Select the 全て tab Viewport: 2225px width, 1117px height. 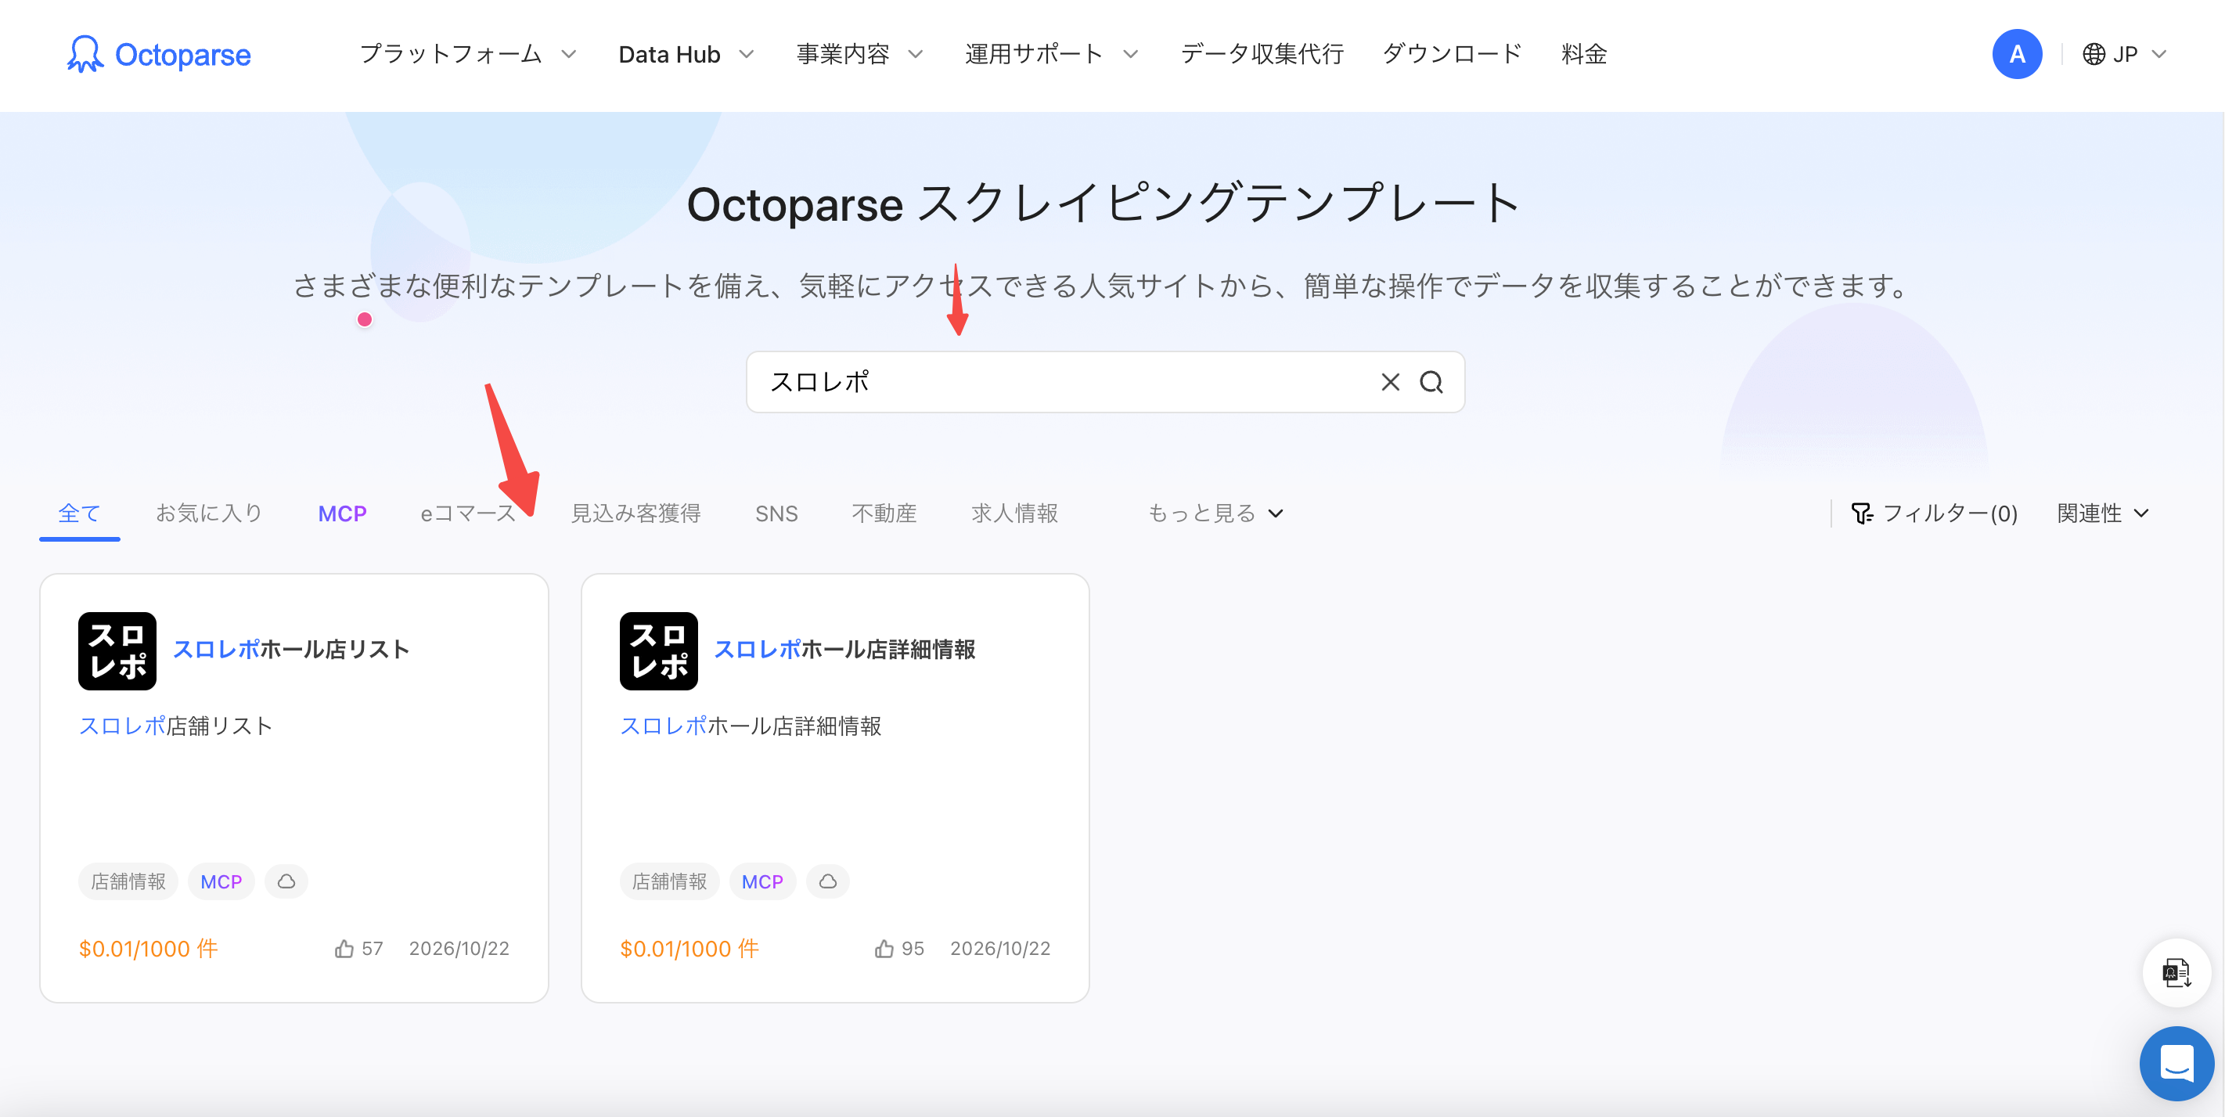[x=80, y=513]
